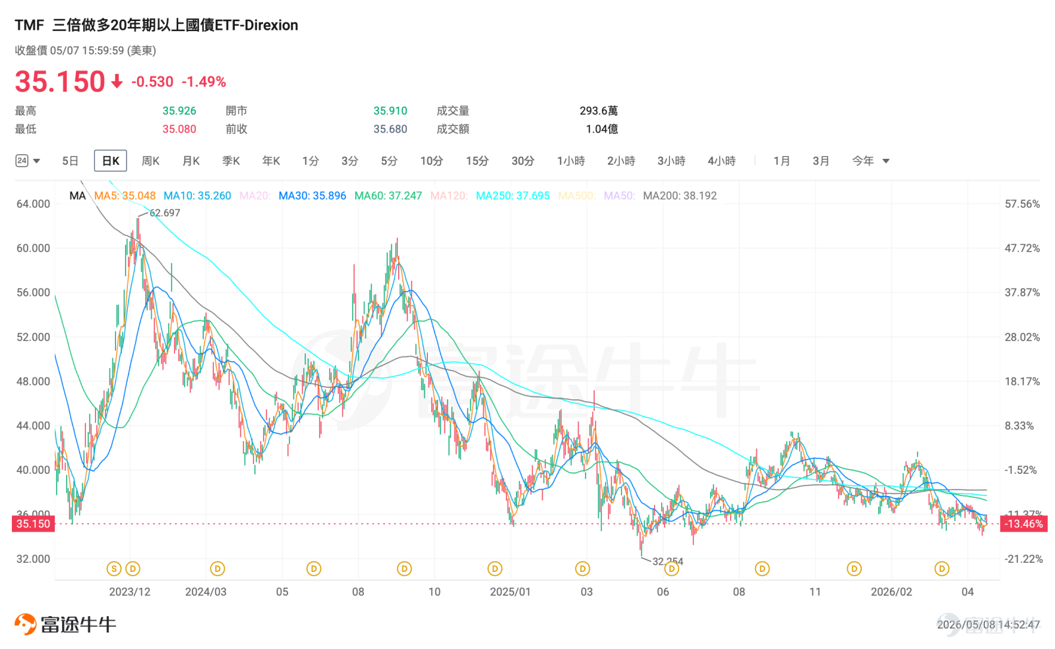Click the D dividend marker near 2025/01
The height and width of the screenshot is (649, 1055).
tap(495, 569)
